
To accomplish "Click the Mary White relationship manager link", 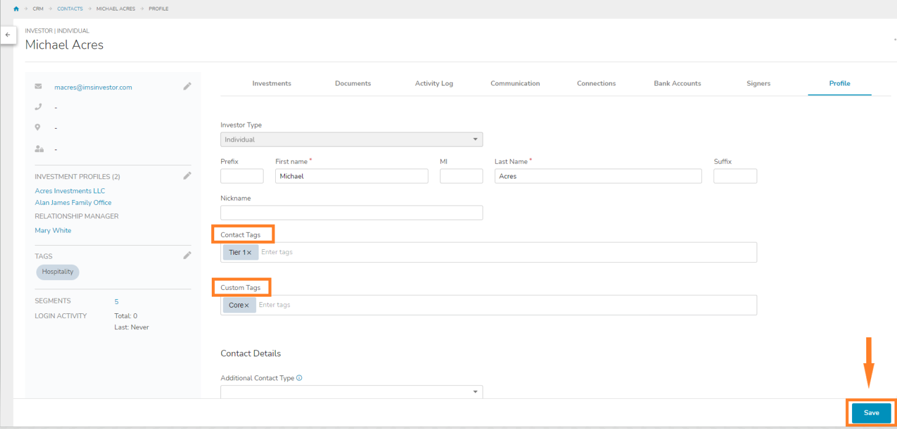I will pyautogui.click(x=52, y=230).
